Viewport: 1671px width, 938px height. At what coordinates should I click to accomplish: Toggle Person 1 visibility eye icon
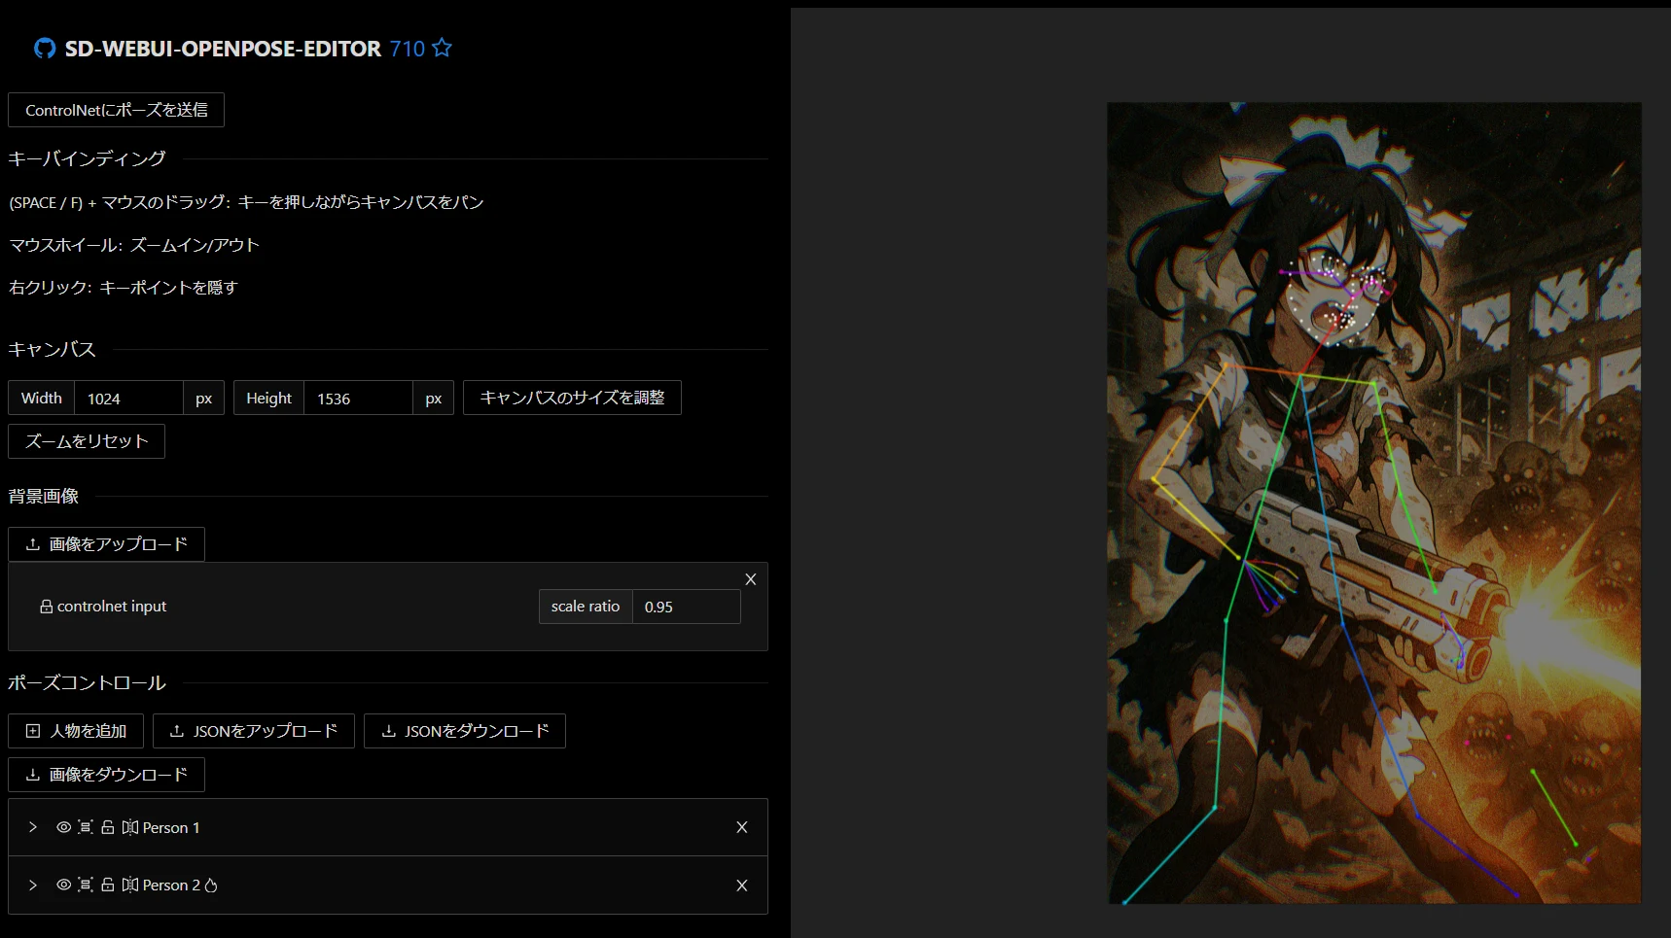click(x=63, y=827)
